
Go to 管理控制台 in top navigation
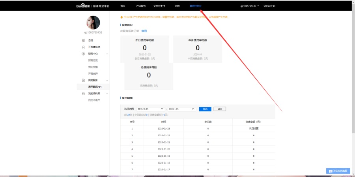(x=195, y=6)
